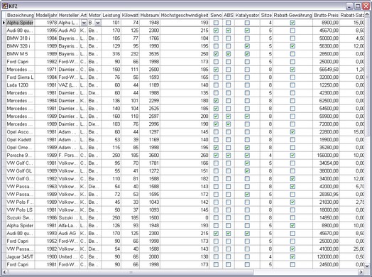Toggle Katalysator checkbox in VW Golf GL row
This screenshot has width=372, height=277.
click(x=247, y=171)
